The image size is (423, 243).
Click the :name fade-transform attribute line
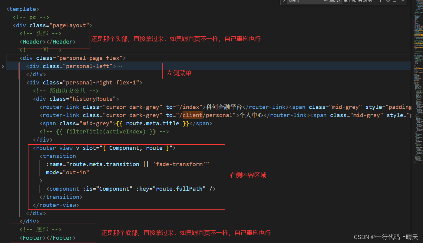(x=127, y=164)
